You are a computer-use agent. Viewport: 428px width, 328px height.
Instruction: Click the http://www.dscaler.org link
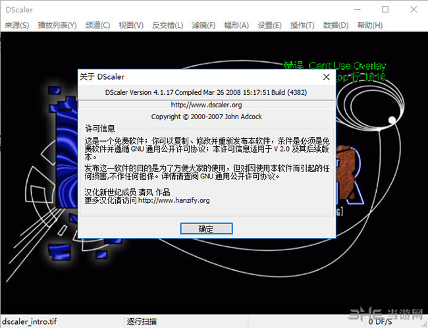pyautogui.click(x=206, y=105)
